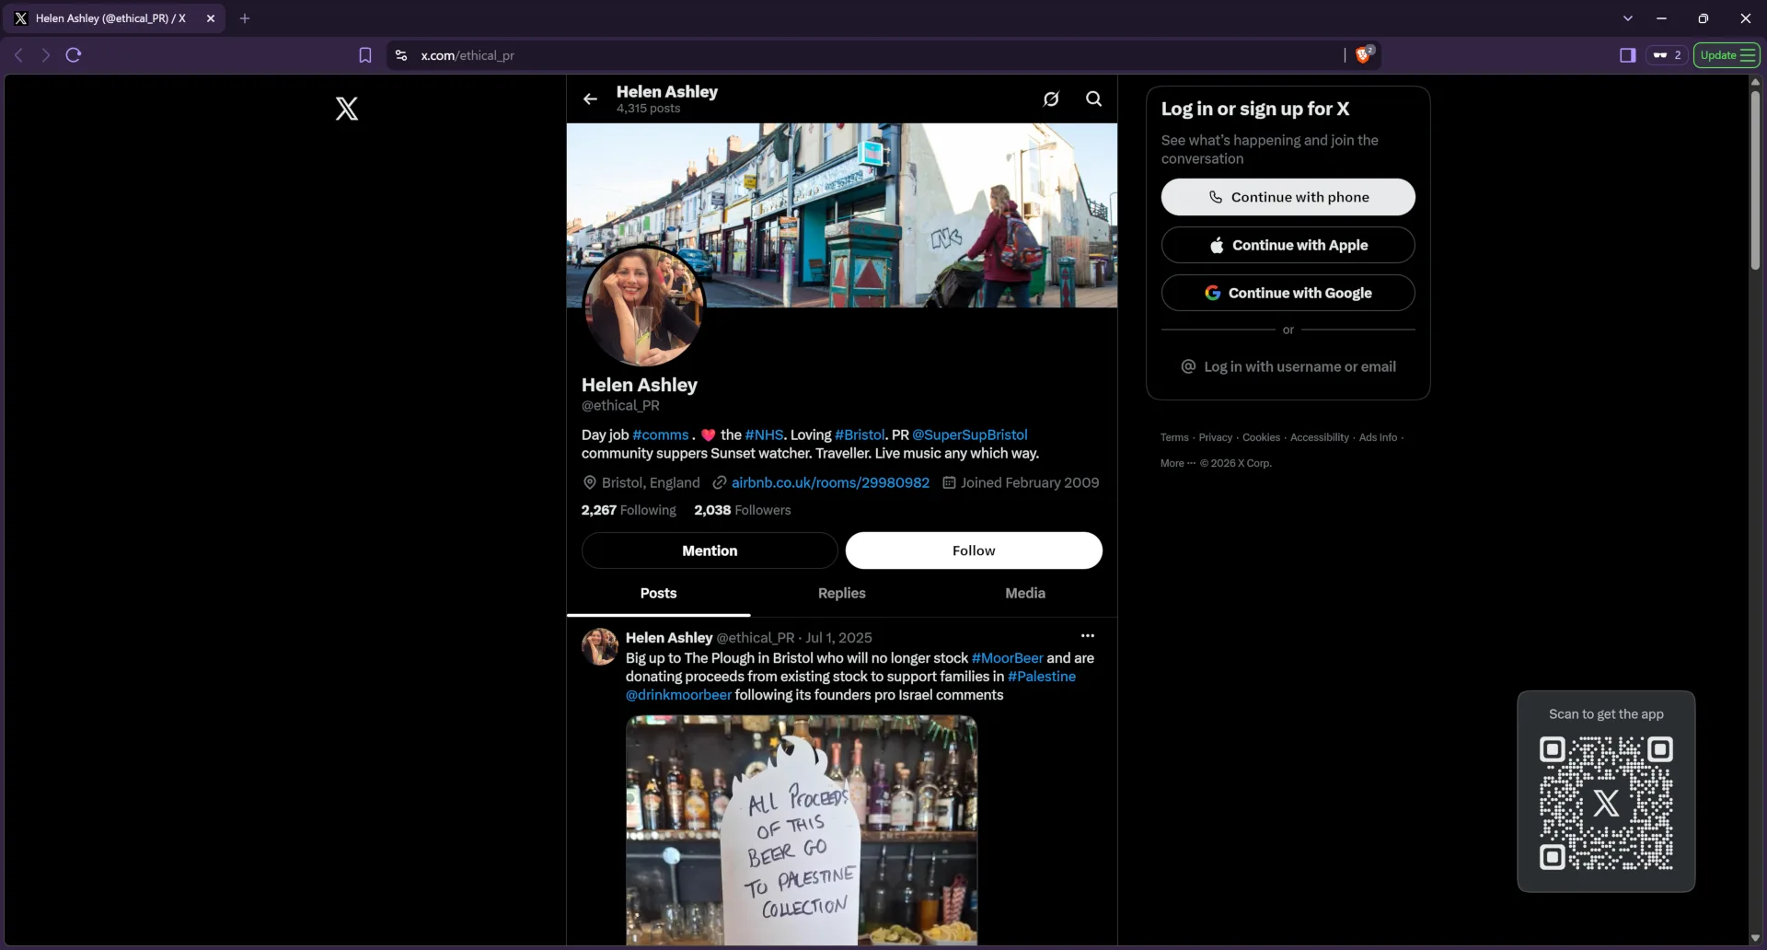Open the #MoorBeer hashtag in the post
The height and width of the screenshot is (950, 1767).
[x=1007, y=658]
